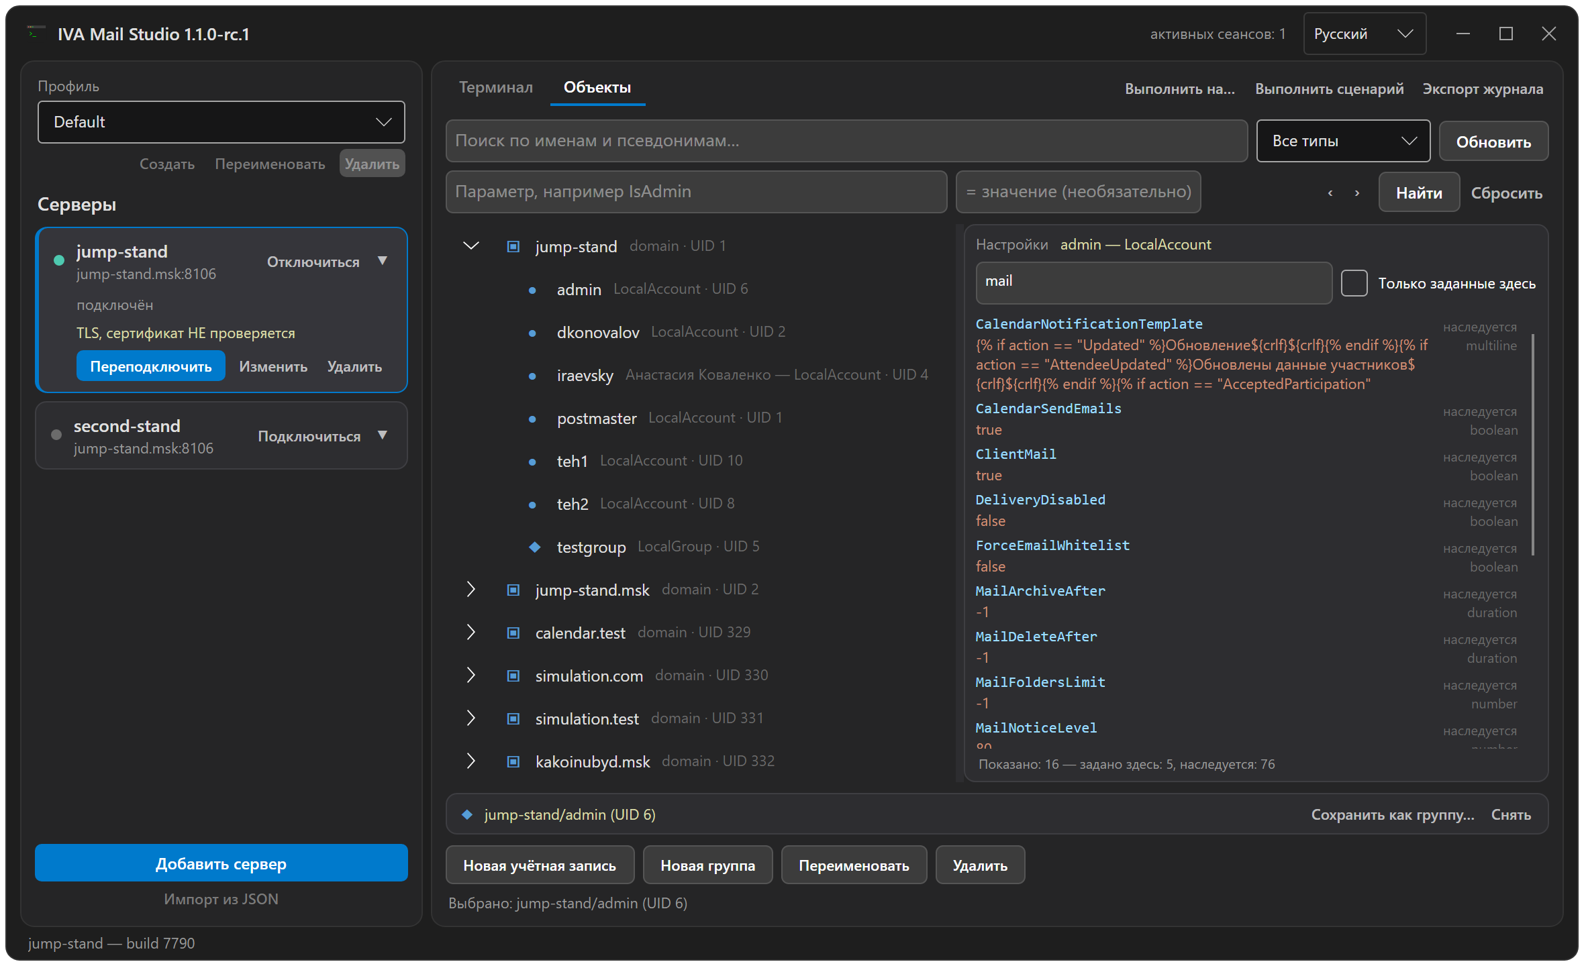Image resolution: width=1584 pixels, height=966 pixels.
Task: Open the Экспорт журнала menu item
Action: pos(1483,89)
